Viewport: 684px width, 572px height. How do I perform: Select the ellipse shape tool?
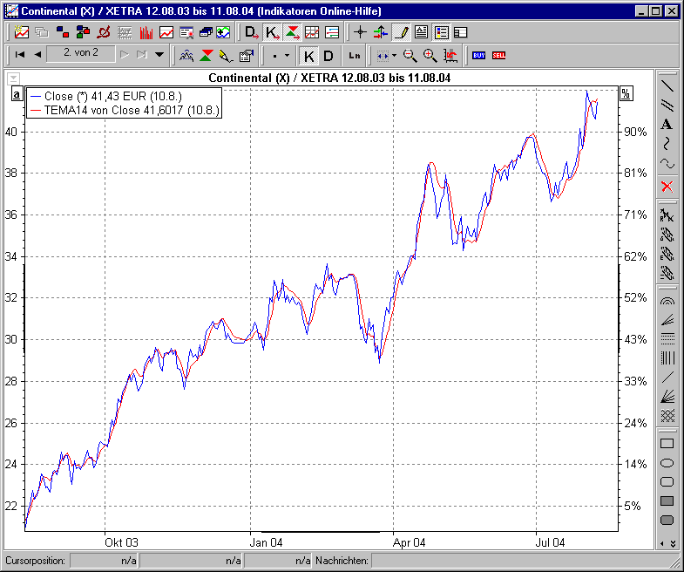coord(667,462)
